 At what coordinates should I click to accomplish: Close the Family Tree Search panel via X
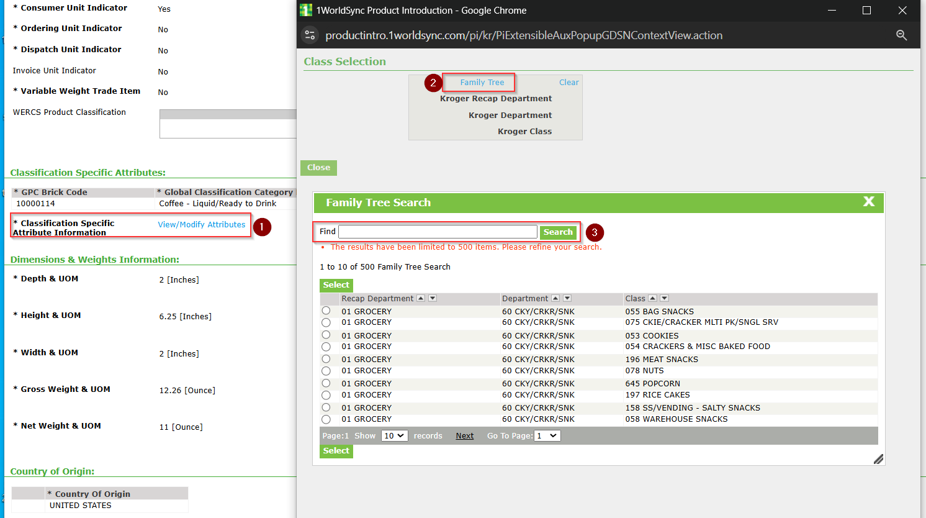coord(869,202)
